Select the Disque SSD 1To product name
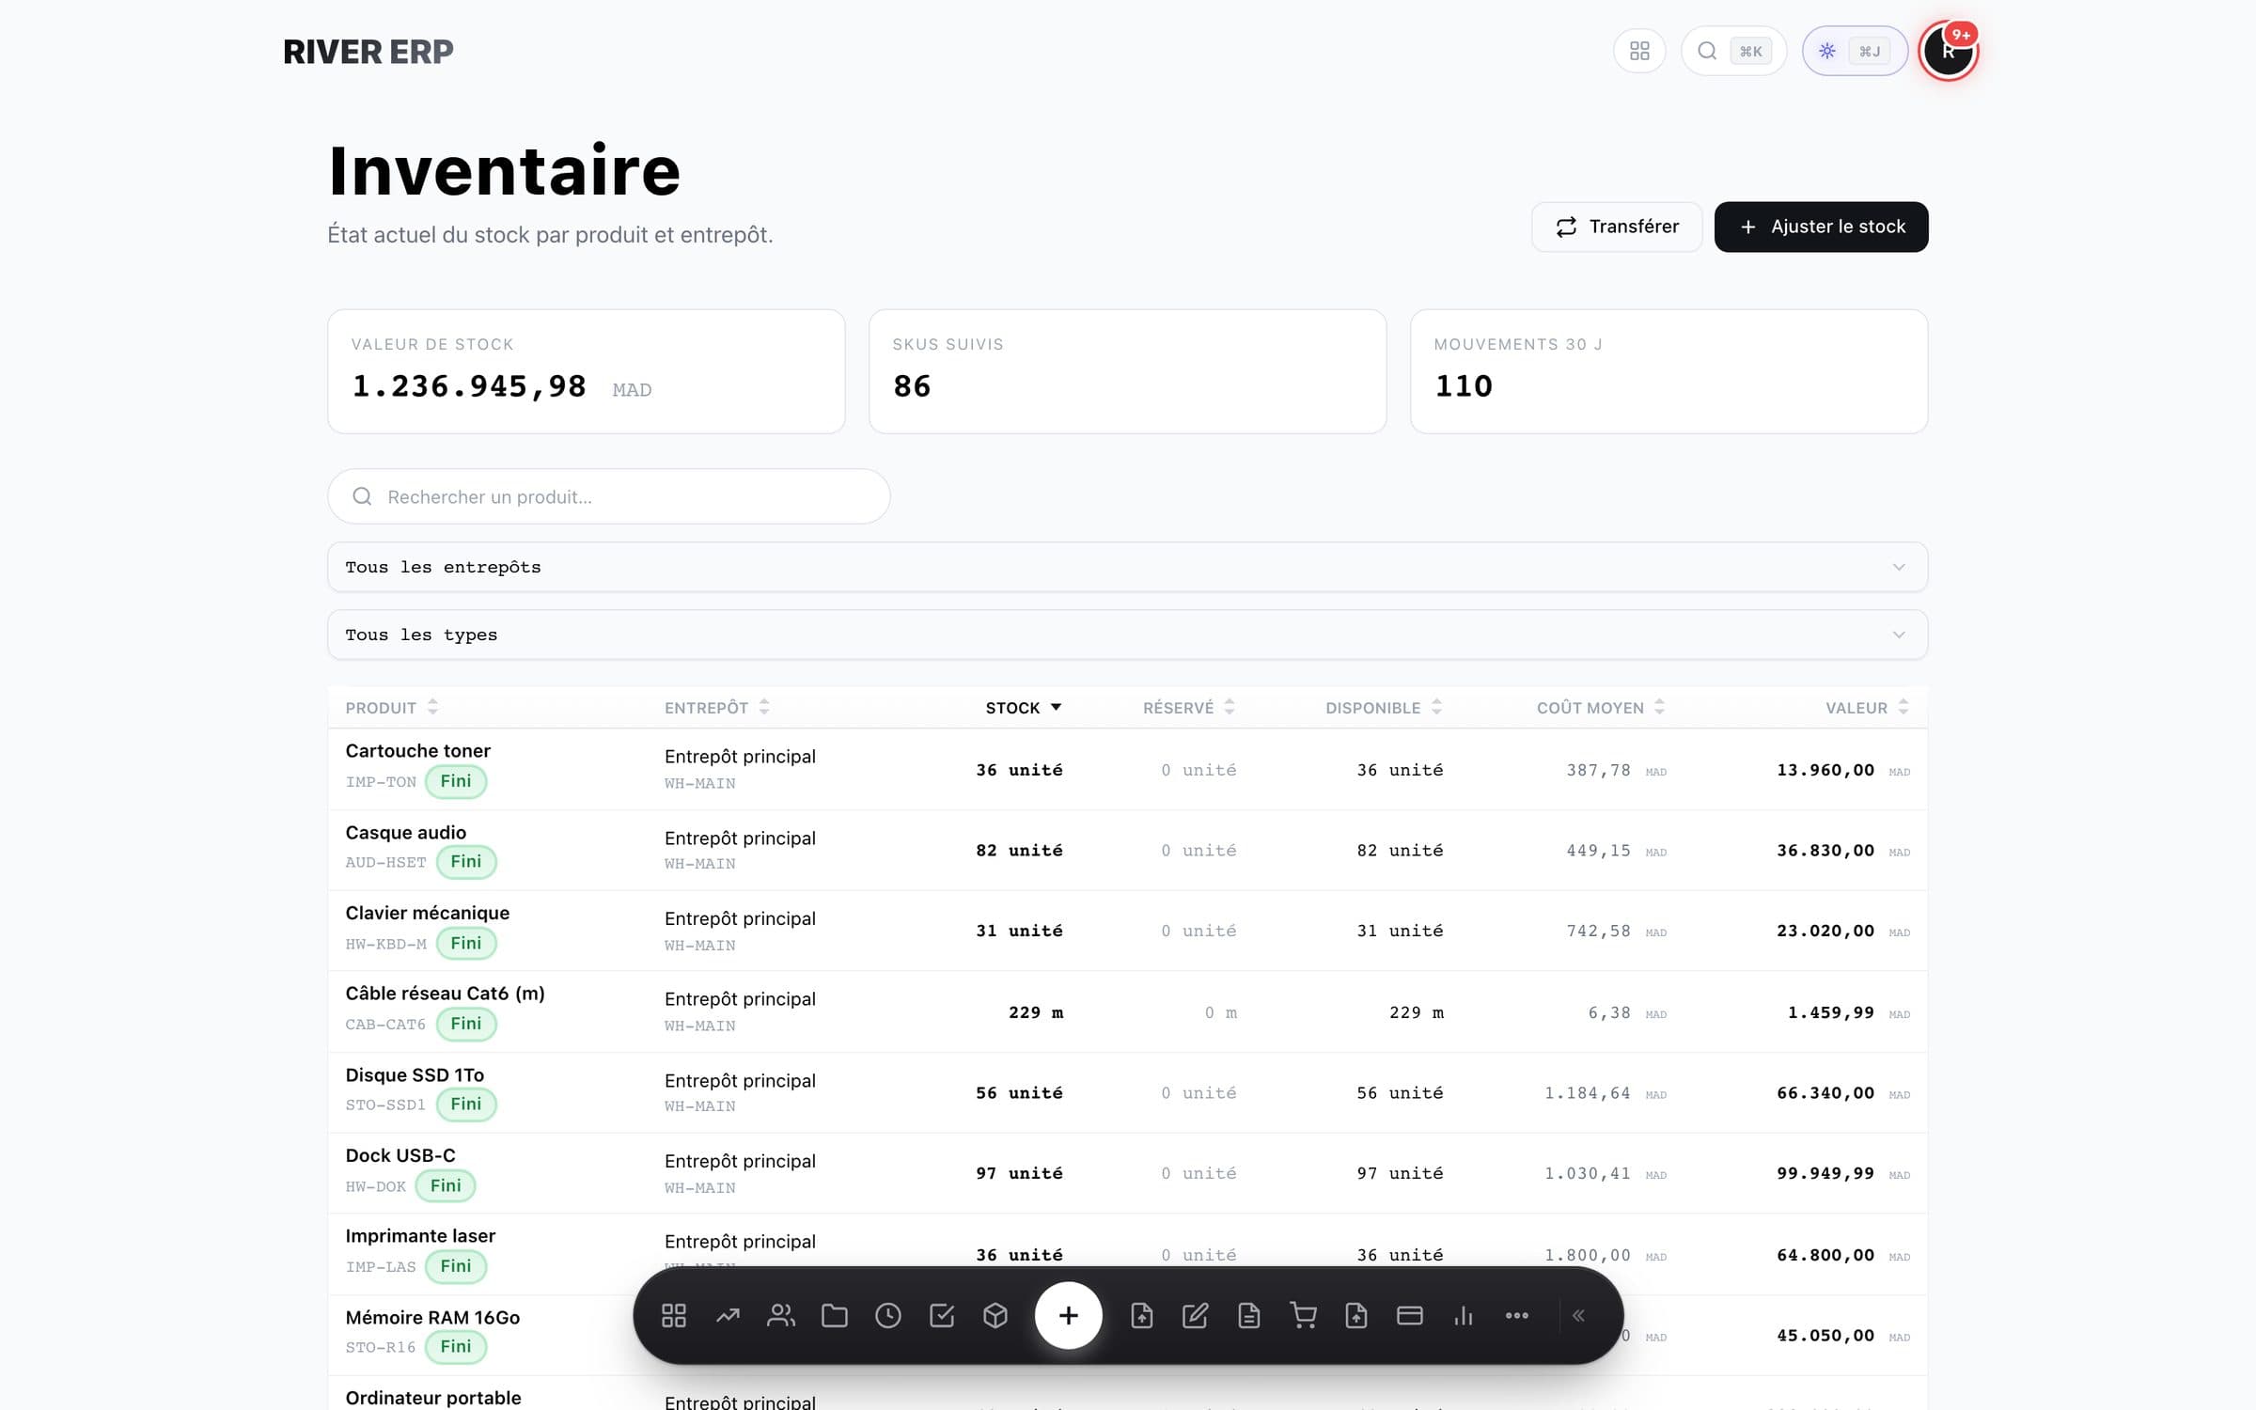The width and height of the screenshot is (2256, 1410). point(415,1074)
